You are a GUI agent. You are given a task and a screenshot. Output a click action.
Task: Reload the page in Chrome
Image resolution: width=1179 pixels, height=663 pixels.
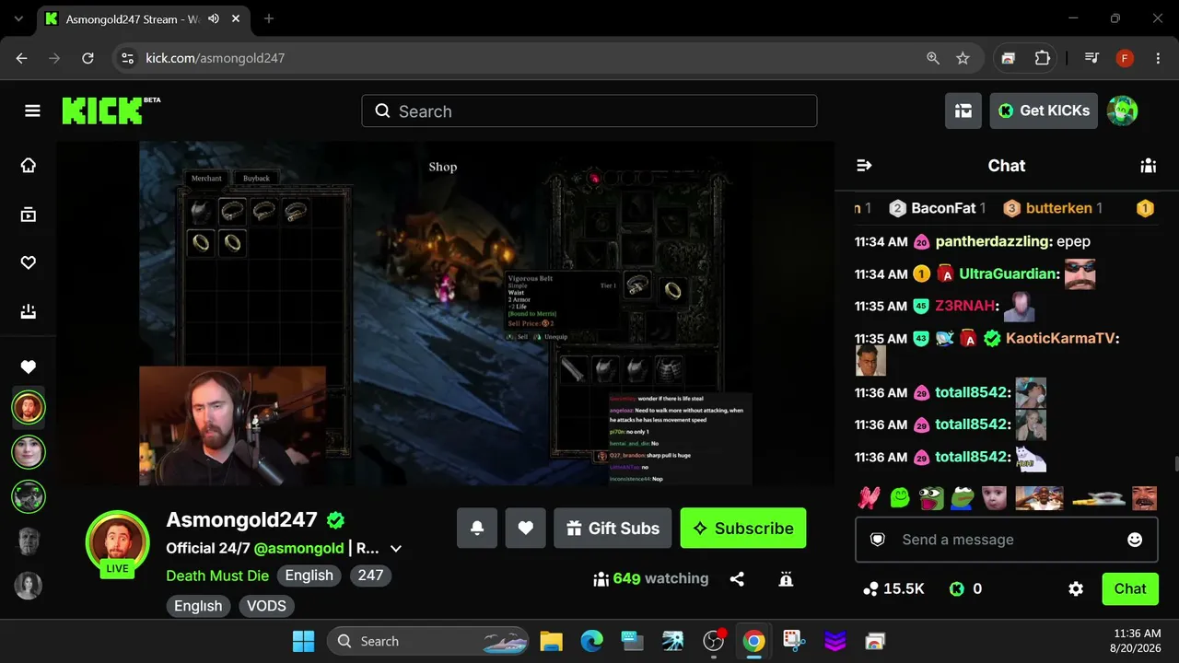[88, 58]
